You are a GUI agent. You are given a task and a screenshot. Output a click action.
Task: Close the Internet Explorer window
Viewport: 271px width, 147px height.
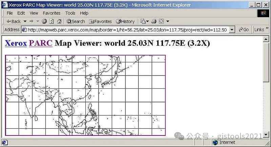click(x=266, y=5)
